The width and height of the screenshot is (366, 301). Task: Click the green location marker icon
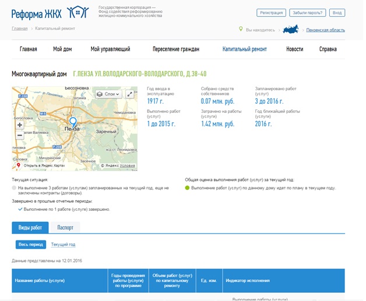[241, 29]
